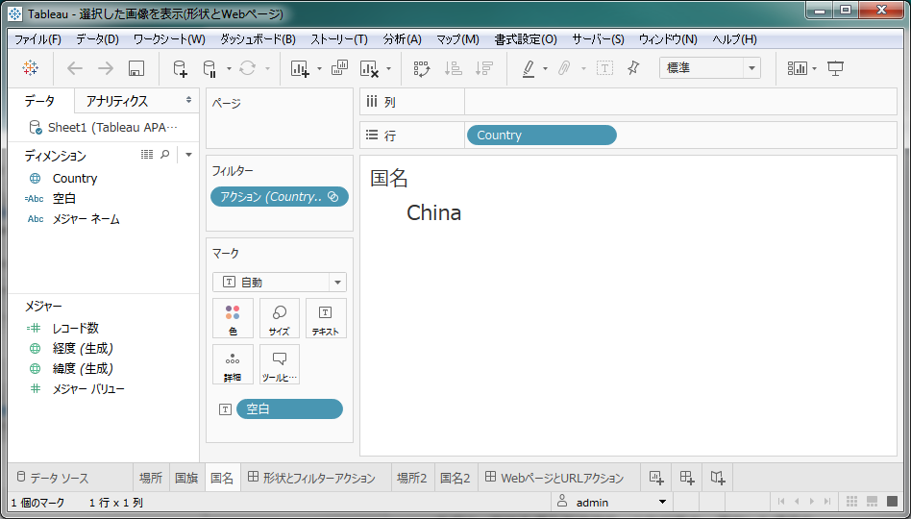Image resolution: width=911 pixels, height=519 pixels.
Task: Select the 空白 pill on the Marks card
Action: coord(289,409)
